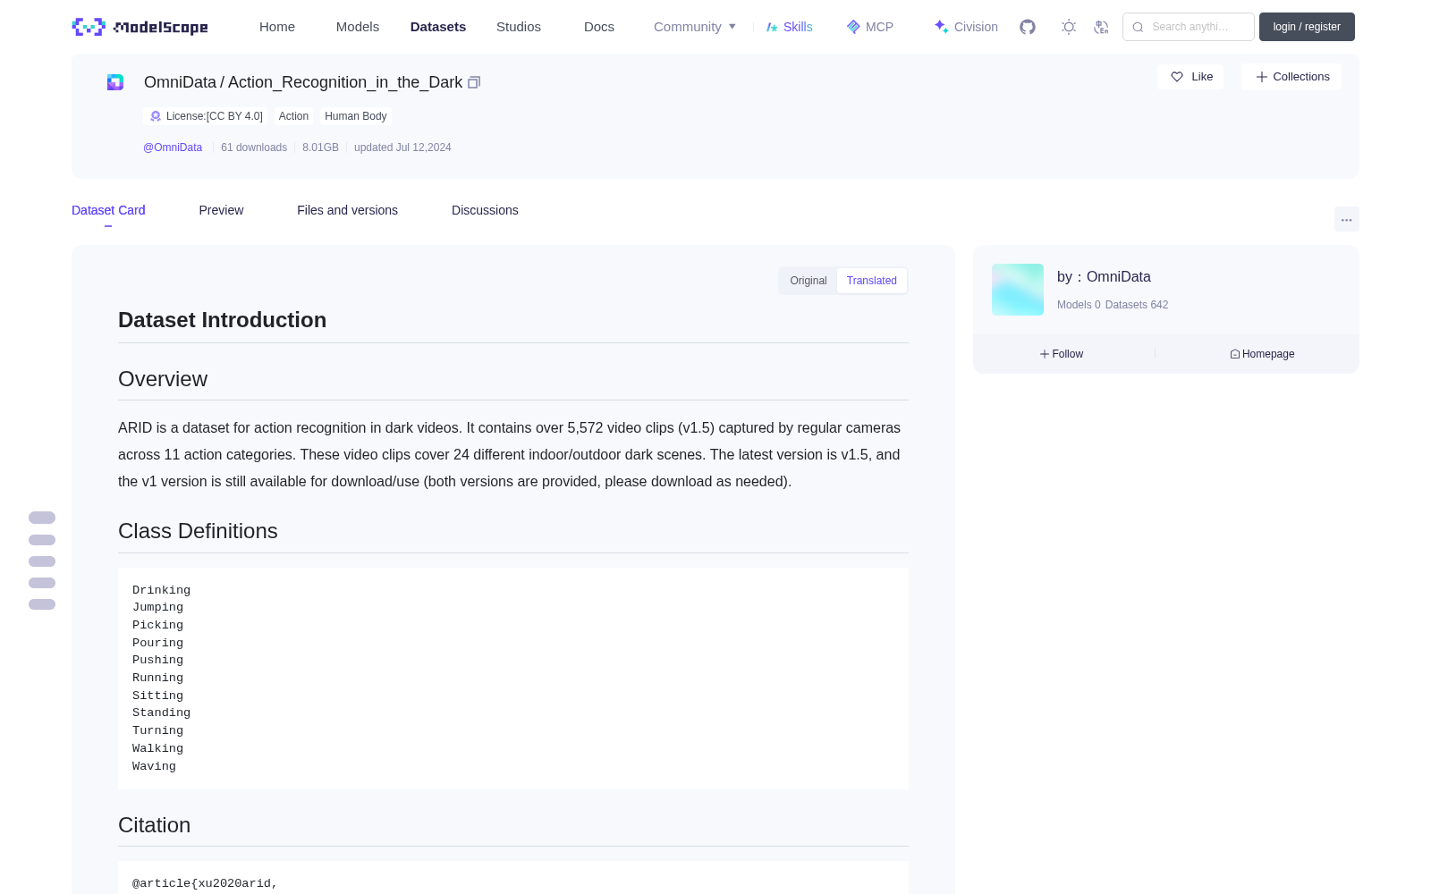This screenshot has height=894, width=1431.
Task: Click the "Dataset Introduction" heading
Action: pos(222,320)
